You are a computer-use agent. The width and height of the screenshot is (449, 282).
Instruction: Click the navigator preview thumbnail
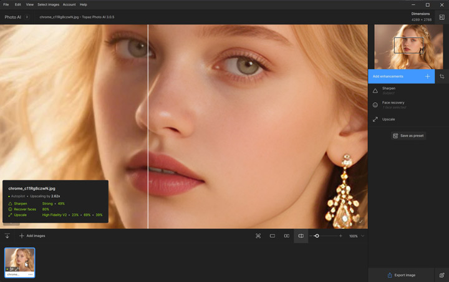(408, 47)
